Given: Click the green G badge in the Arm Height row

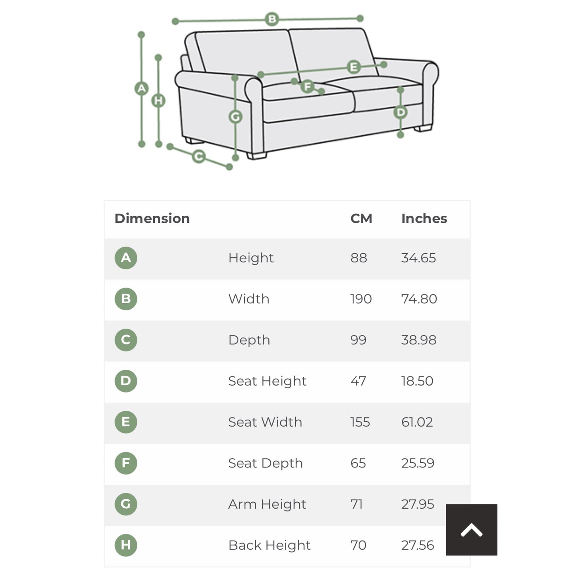Looking at the screenshot, I should click(x=126, y=504).
